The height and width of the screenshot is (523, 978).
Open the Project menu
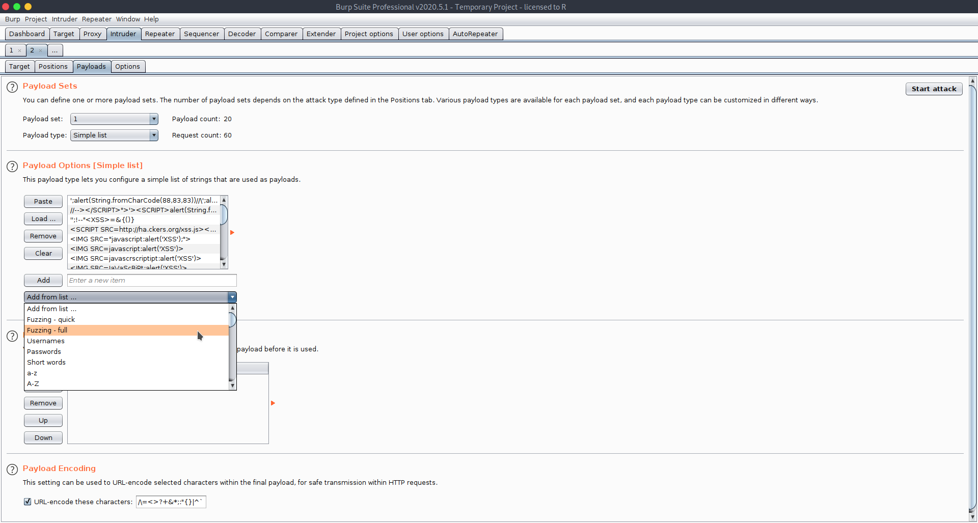(36, 19)
